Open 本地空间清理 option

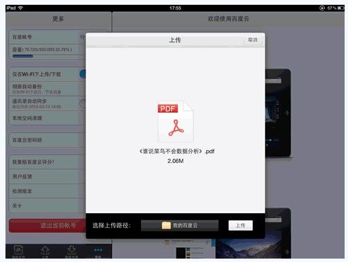click(47, 118)
